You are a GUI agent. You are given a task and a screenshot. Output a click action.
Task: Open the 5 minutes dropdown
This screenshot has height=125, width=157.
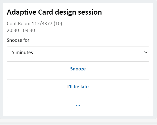78,52
